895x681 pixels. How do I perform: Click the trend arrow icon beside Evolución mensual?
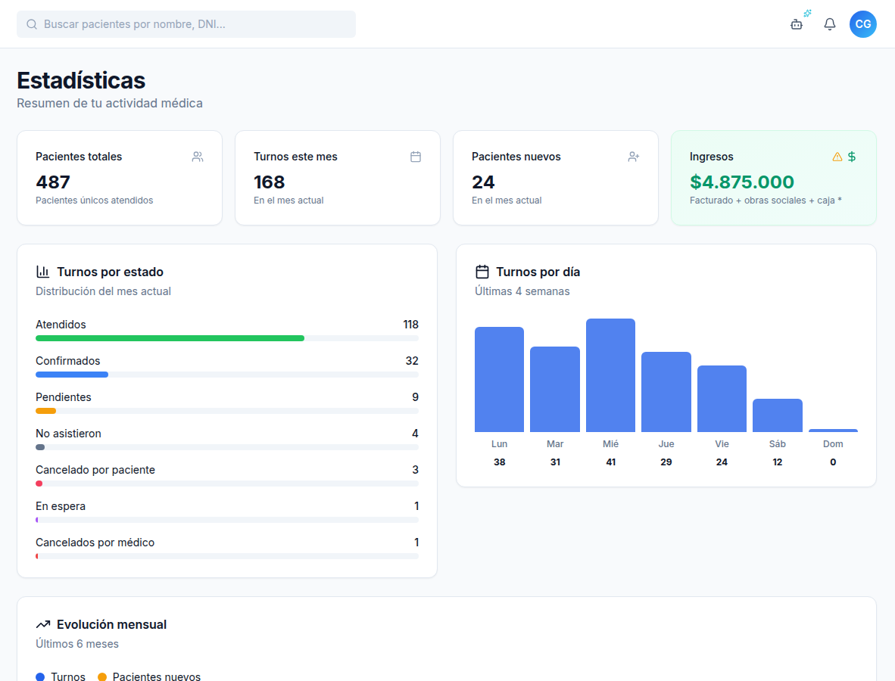pyautogui.click(x=43, y=624)
